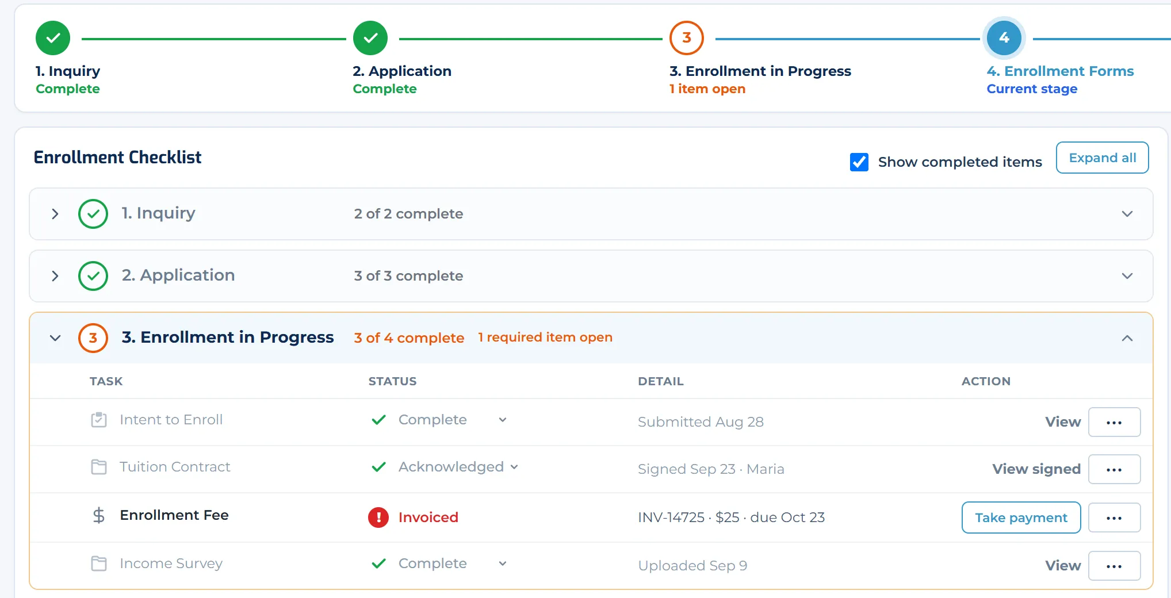Collapse Enrollment in Progress section left chevron
The height and width of the screenshot is (598, 1171).
coord(55,338)
